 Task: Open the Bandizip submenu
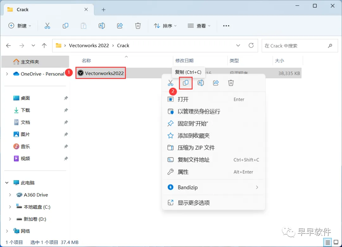pyautogui.click(x=213, y=187)
